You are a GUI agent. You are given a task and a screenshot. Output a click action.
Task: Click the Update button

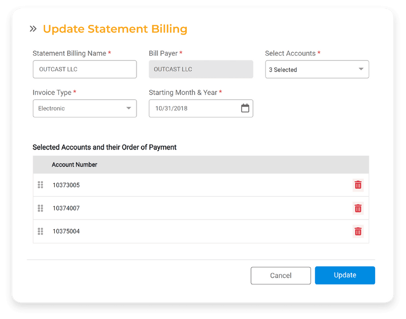(x=345, y=275)
